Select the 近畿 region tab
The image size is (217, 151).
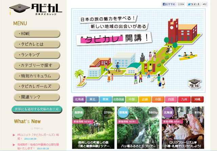pyautogui.click(x=145, y=99)
